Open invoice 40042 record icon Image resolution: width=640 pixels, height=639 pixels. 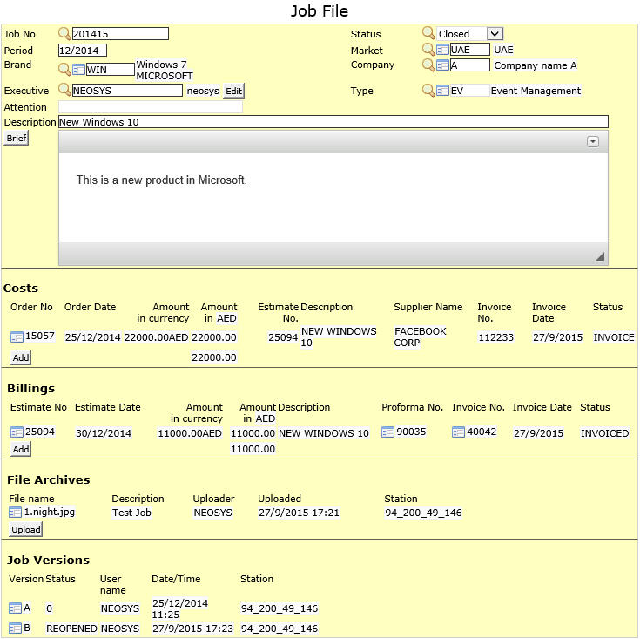458,432
